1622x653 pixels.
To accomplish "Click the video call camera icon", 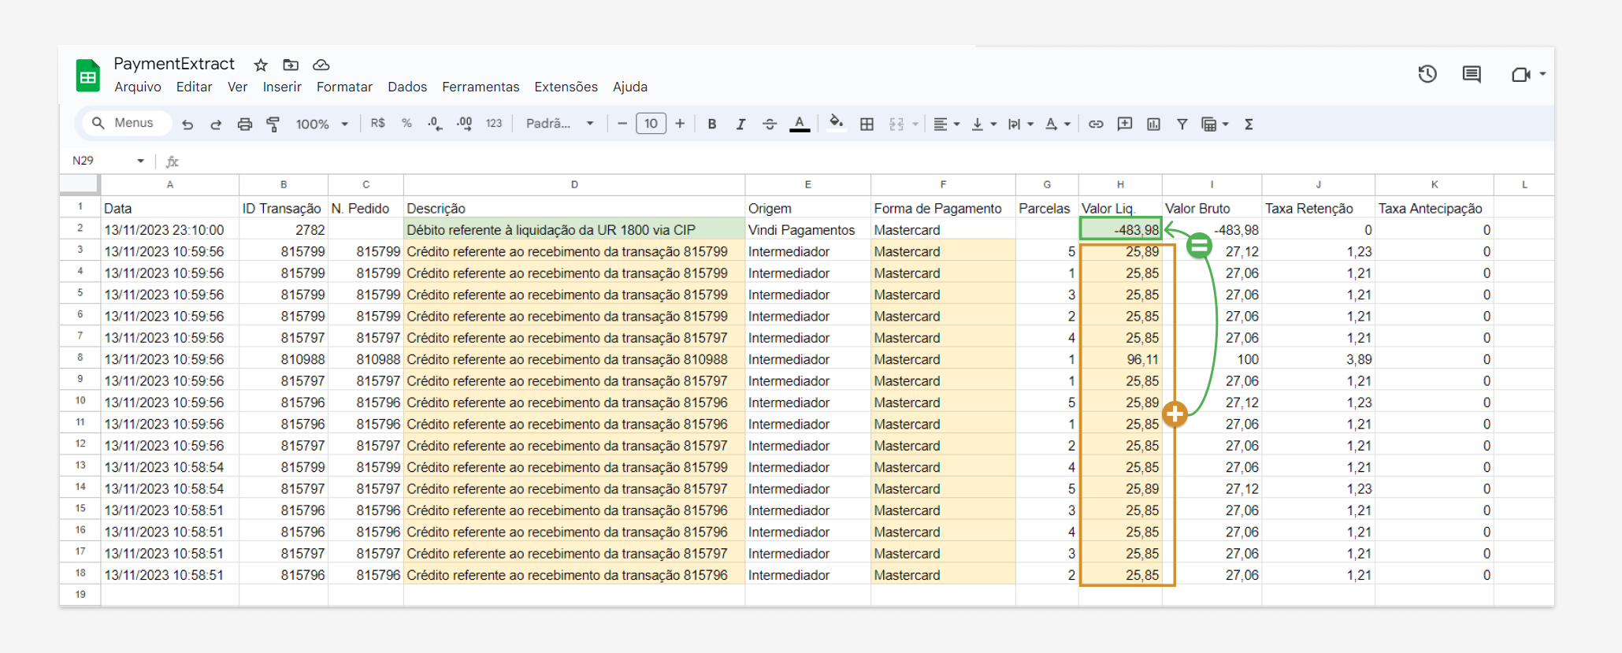I will [x=1520, y=74].
